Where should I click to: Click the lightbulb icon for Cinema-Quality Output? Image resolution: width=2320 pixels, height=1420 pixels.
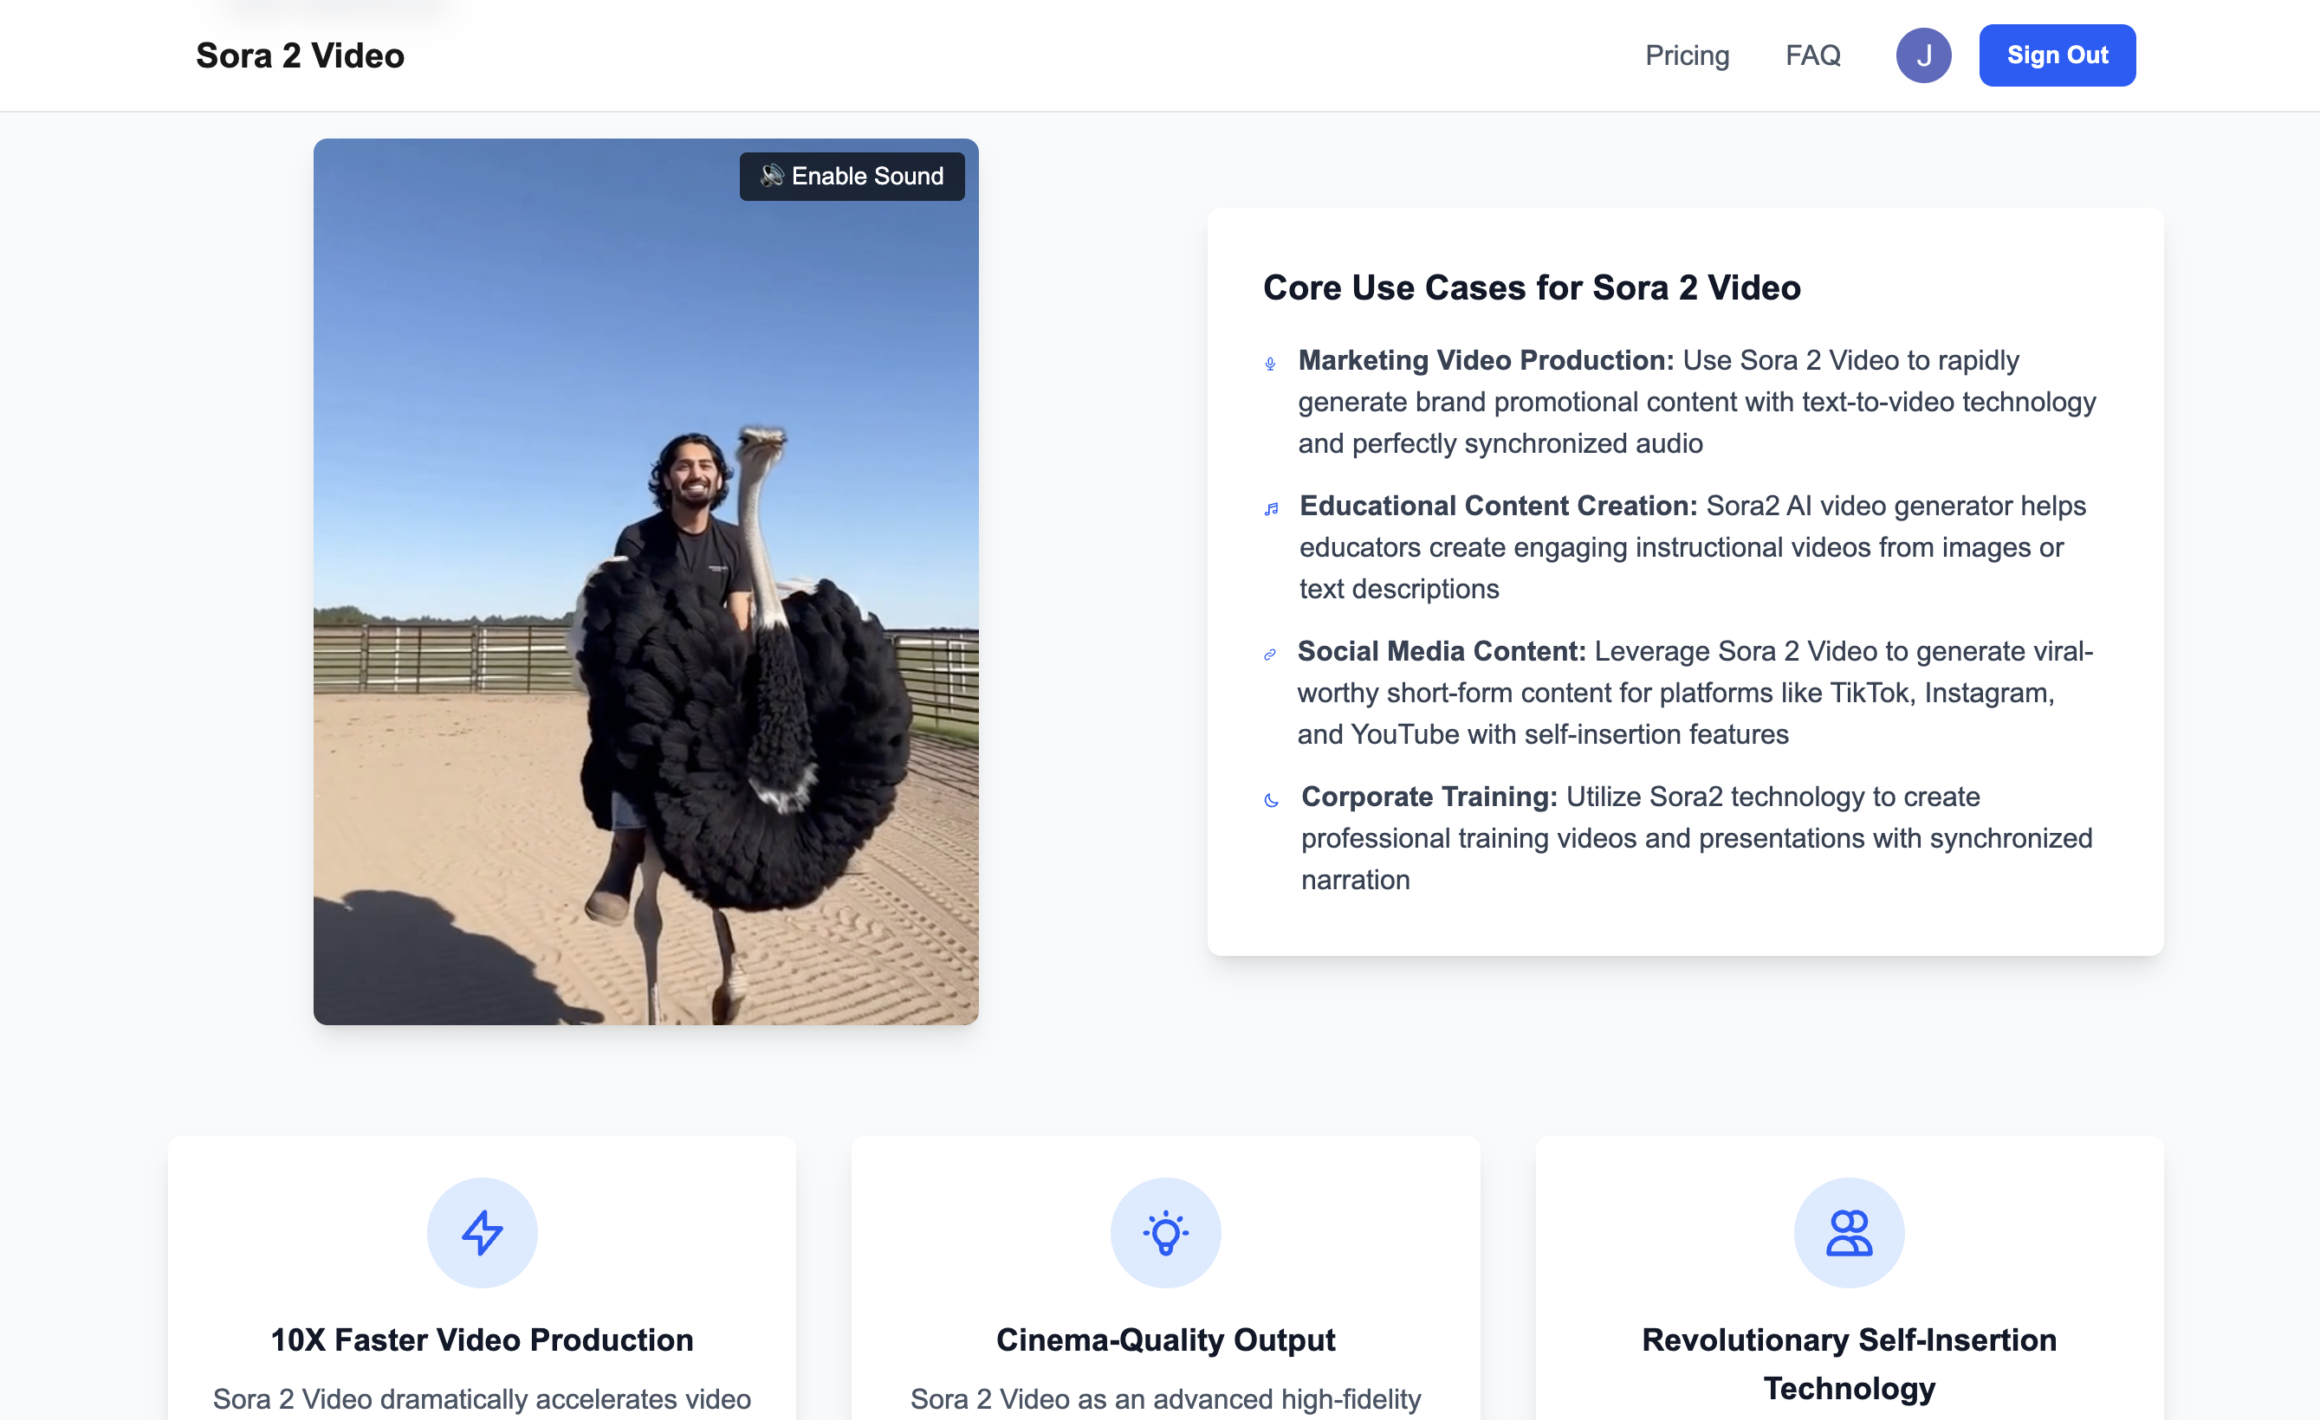[x=1166, y=1232]
